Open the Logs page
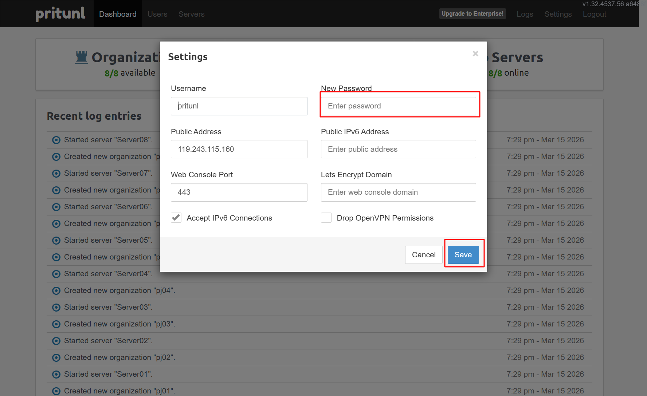The image size is (647, 396). pyautogui.click(x=525, y=14)
